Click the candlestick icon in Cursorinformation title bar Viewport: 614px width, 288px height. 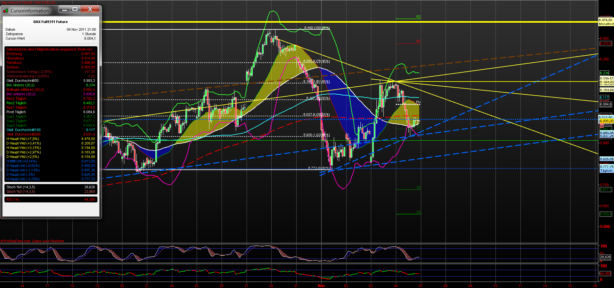coord(5,10)
